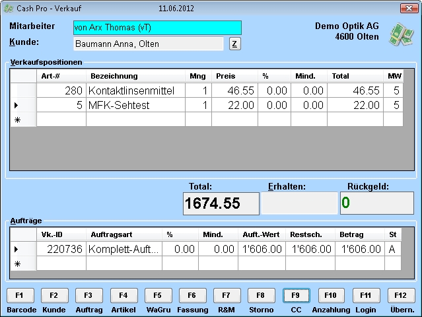This screenshot has width=422, height=317.
Task: Click the Restsch. column header
Action: click(310, 234)
